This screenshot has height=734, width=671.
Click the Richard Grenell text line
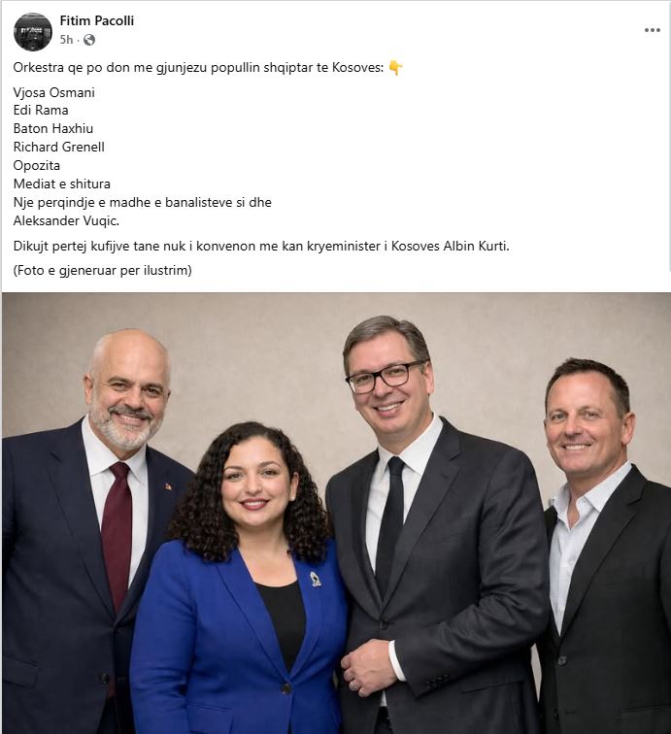[x=58, y=147]
